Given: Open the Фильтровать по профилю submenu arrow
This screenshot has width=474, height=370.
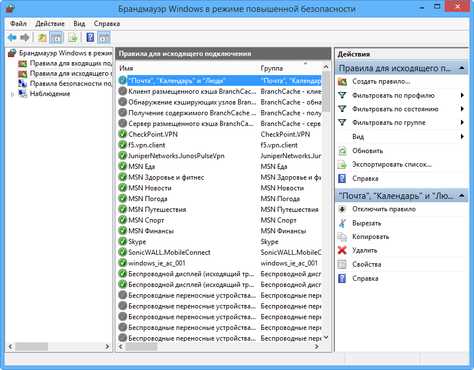Looking at the screenshot, I should (462, 95).
